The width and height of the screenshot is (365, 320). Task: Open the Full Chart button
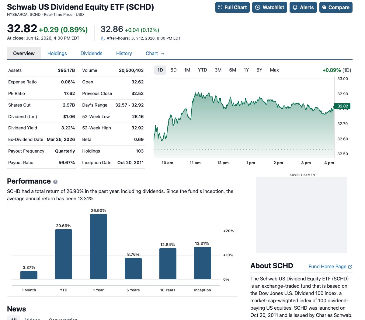pyautogui.click(x=232, y=7)
